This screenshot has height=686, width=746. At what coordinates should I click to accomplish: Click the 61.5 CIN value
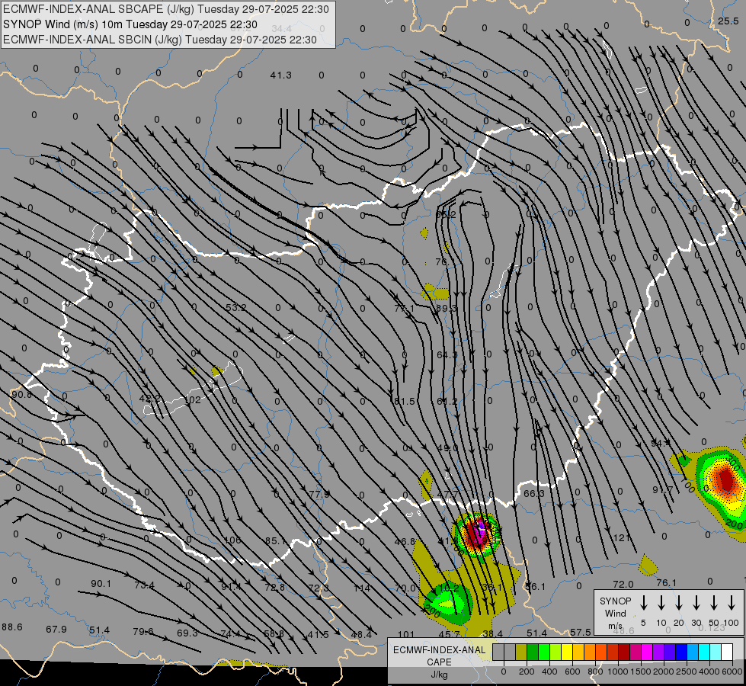point(405,402)
